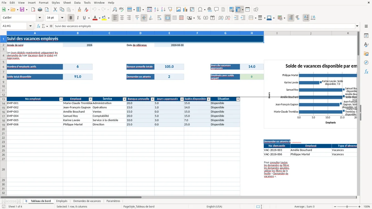Image resolution: width=372 pixels, height=209 pixels.
Task: Open sidebar Navigator compass icon
Action: [366, 63]
